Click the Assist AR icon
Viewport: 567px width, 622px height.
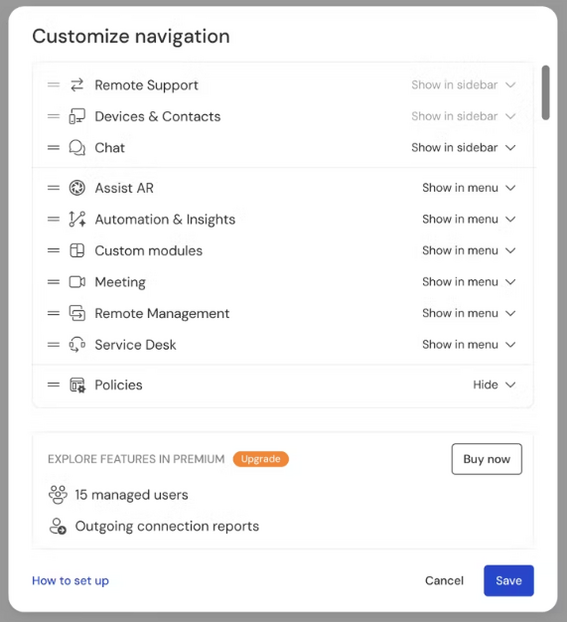77,188
